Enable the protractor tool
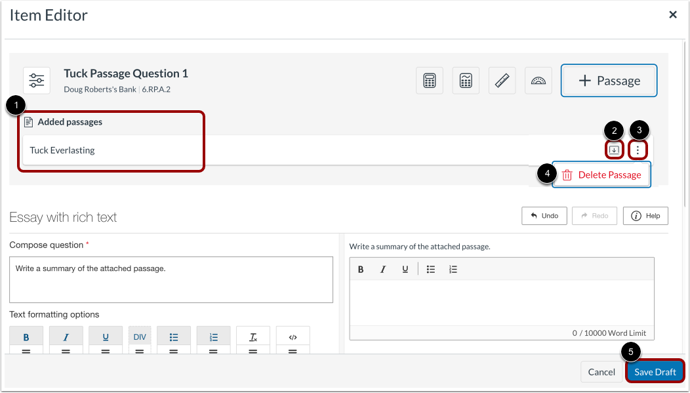 tap(538, 81)
